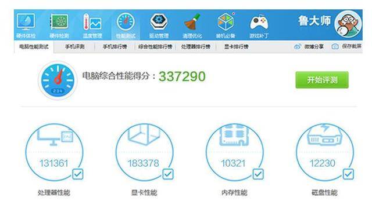This screenshot has width=372, height=216.
Task: Click the disk circle showing 12230
Action: click(324, 152)
